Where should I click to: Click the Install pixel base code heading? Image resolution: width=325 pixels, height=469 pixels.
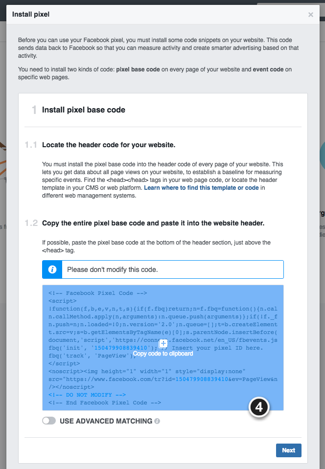tap(84, 110)
